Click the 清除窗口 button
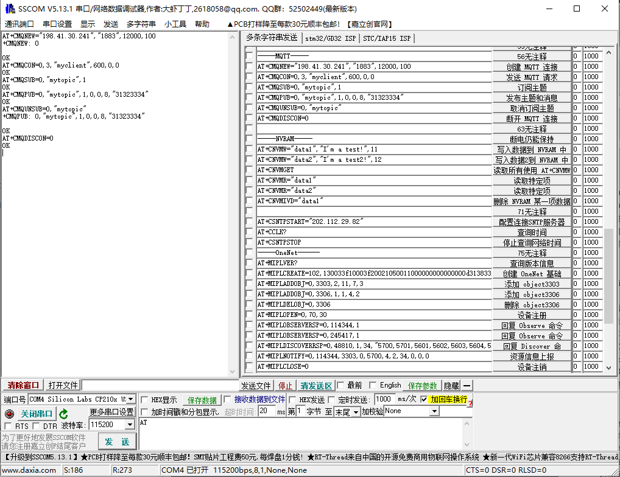This screenshot has height=477, width=620. (x=23, y=385)
